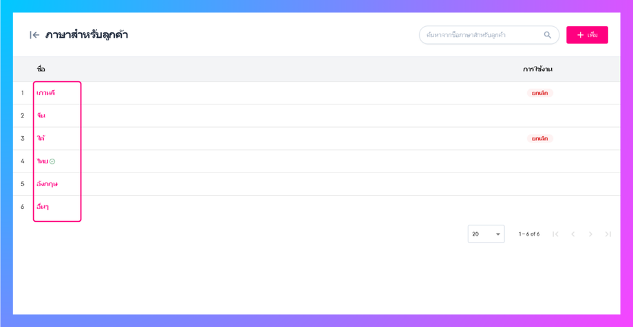The width and height of the screenshot is (633, 327).
Task: Click the back arrow beside the page title
Action: (34, 35)
